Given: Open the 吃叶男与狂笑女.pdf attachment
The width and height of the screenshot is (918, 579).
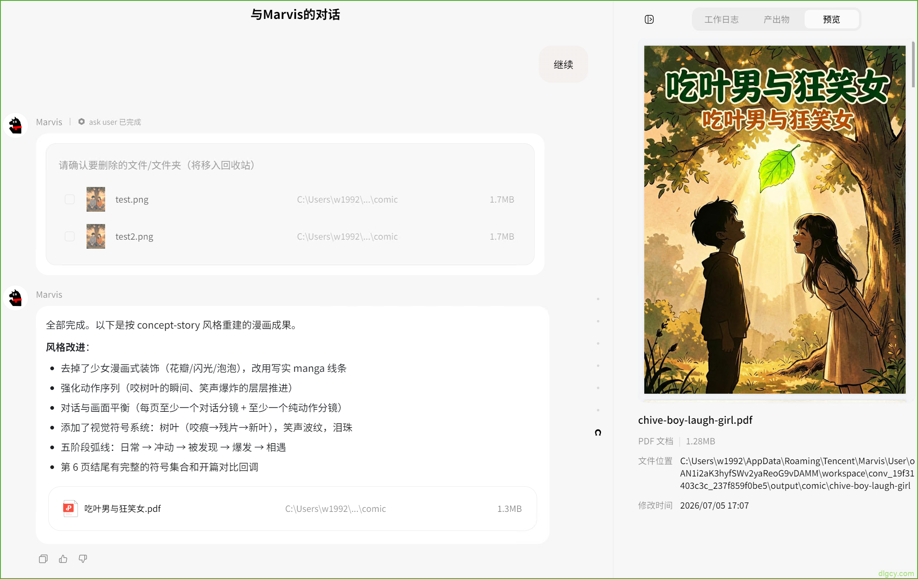Looking at the screenshot, I should pyautogui.click(x=292, y=509).
